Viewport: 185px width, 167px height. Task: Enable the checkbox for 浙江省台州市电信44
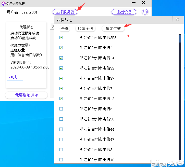tap(61, 129)
